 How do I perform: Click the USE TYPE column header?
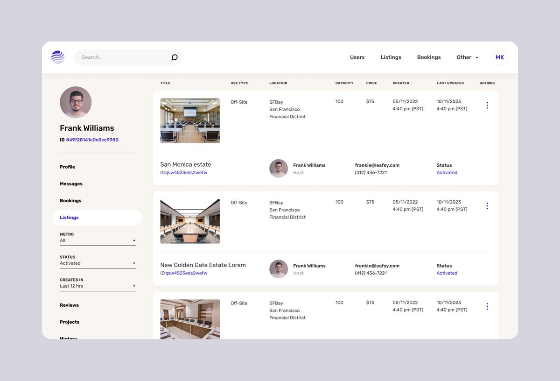(x=239, y=83)
